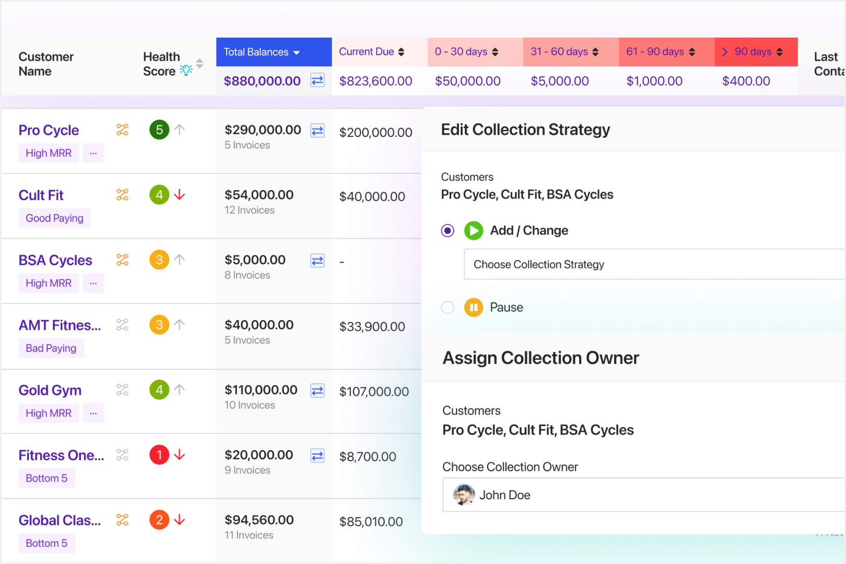
Task: Click Cult Fit health score 4 badge
Action: click(x=159, y=195)
